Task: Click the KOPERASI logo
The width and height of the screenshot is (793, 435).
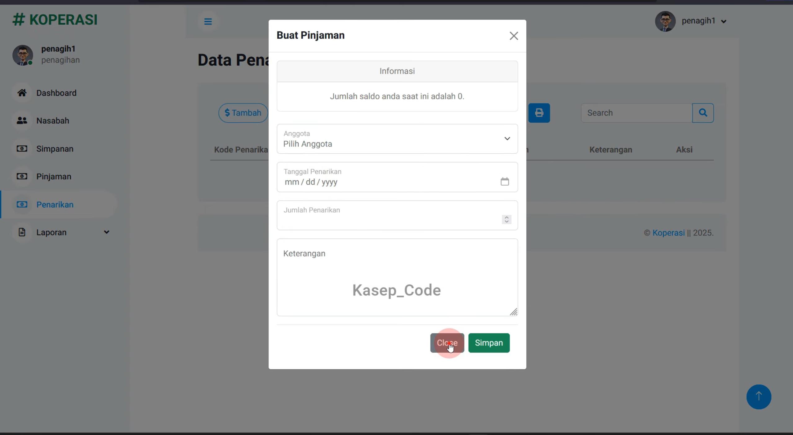Action: [x=55, y=20]
